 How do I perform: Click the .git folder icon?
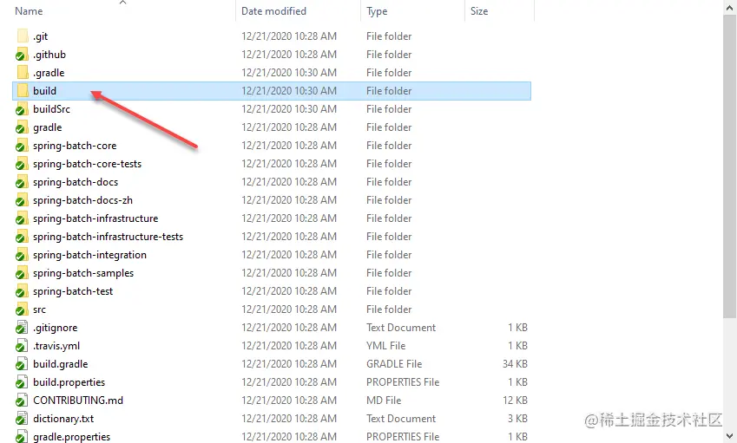coord(22,36)
